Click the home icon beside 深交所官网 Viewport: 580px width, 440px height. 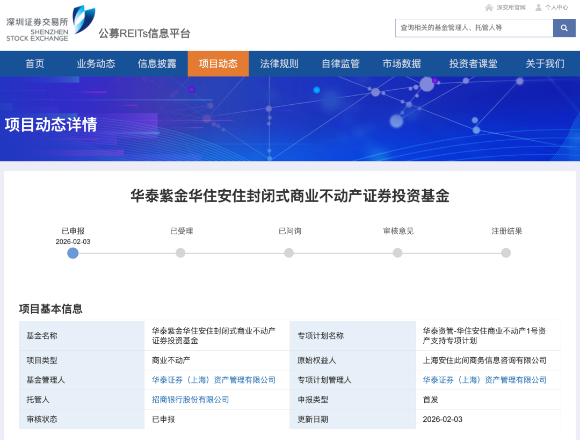489,8
